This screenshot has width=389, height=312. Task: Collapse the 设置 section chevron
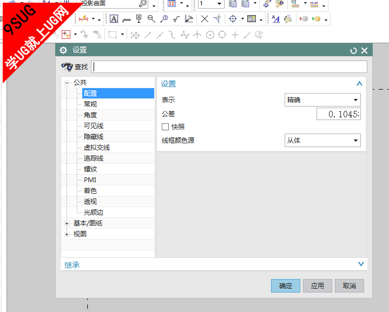(359, 84)
